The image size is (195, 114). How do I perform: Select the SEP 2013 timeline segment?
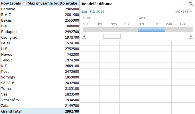coord(89,30)
